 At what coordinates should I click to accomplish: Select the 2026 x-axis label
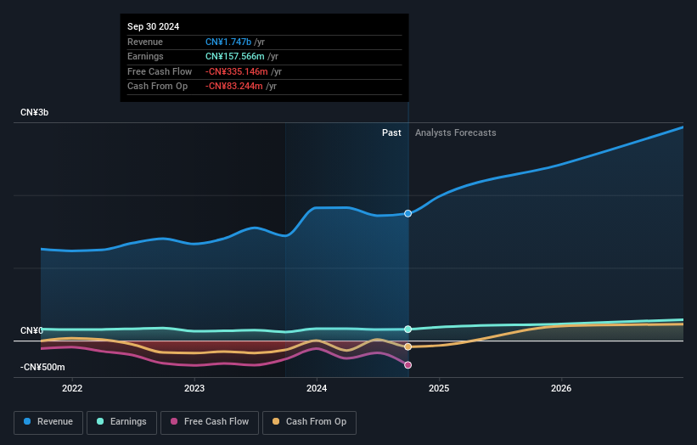561,388
